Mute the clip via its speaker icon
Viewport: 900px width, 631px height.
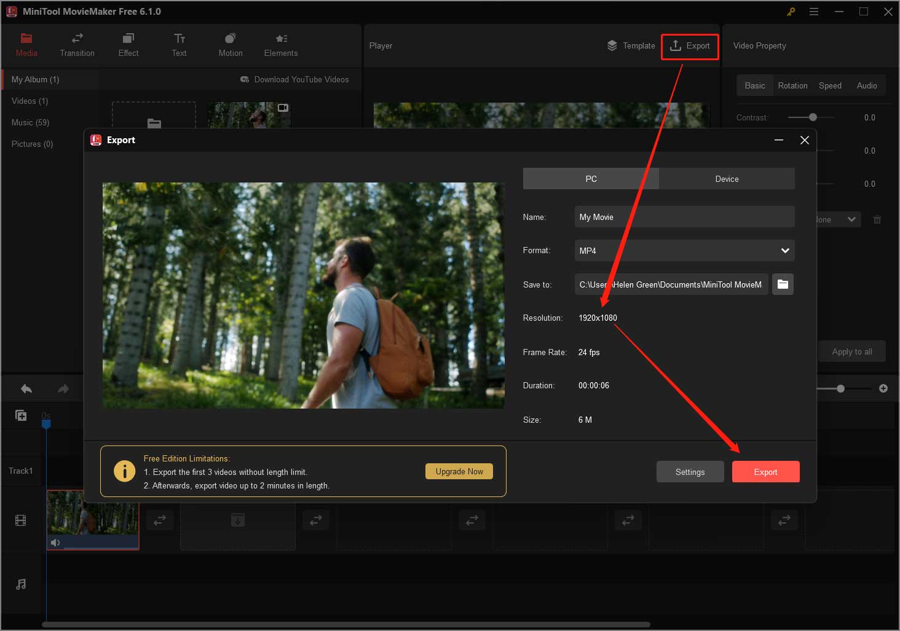(55, 543)
